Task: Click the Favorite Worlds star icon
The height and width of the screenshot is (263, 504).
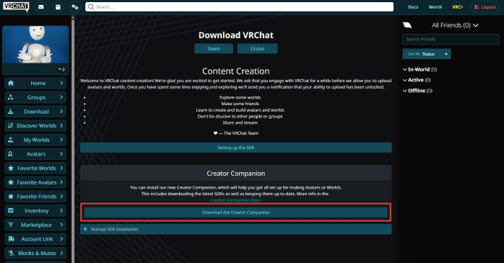Action: coord(11,168)
